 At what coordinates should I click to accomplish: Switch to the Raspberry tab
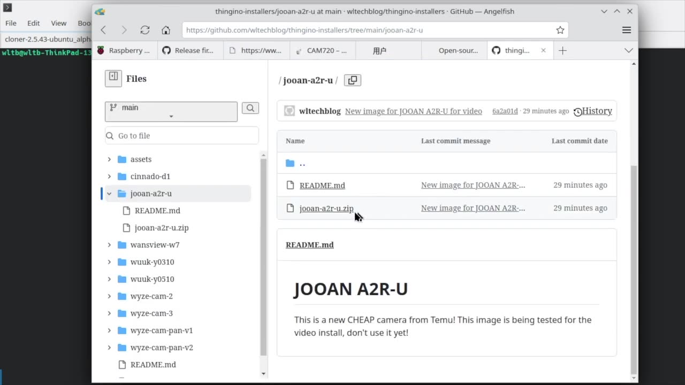pos(124,50)
